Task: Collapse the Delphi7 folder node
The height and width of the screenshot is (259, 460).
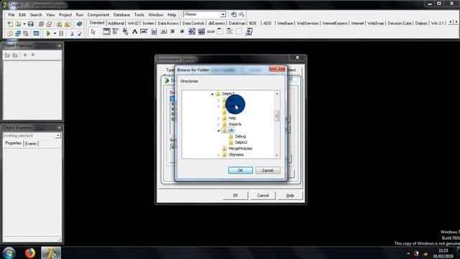Action: tap(212, 94)
